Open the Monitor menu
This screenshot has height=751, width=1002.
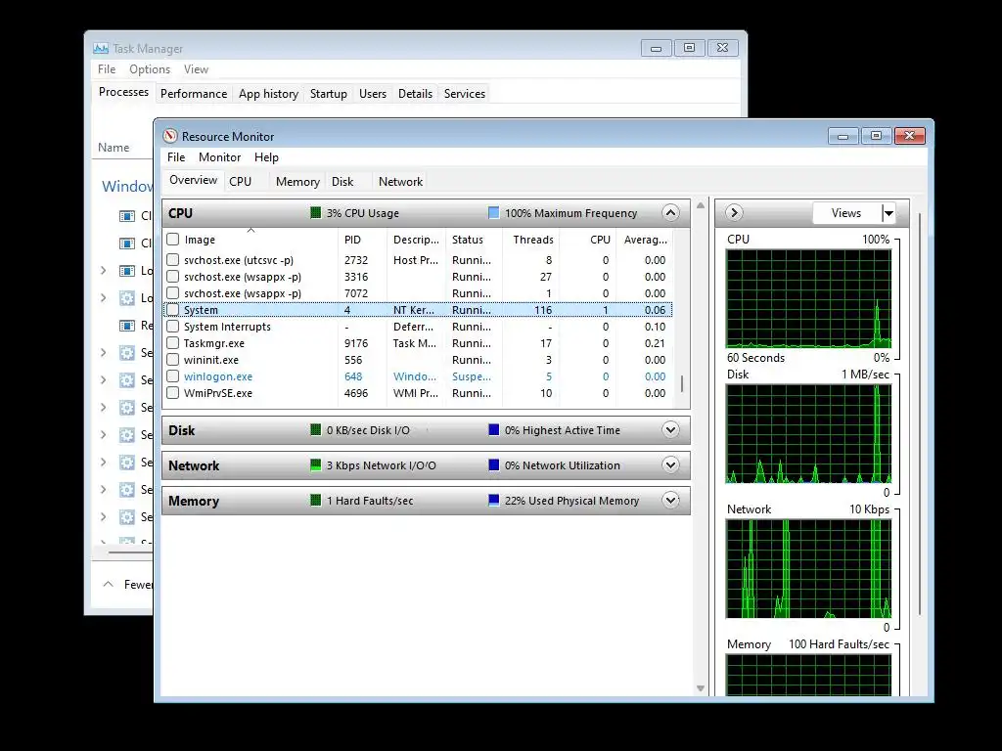[x=219, y=157]
